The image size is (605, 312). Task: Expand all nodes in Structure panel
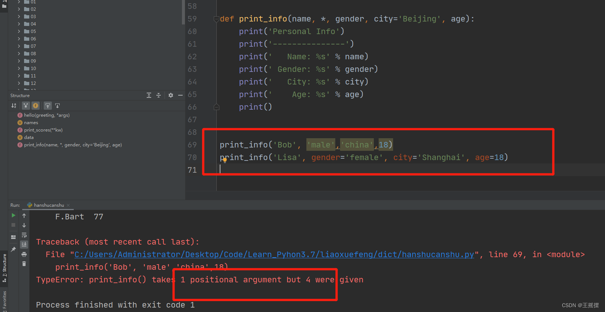point(149,95)
